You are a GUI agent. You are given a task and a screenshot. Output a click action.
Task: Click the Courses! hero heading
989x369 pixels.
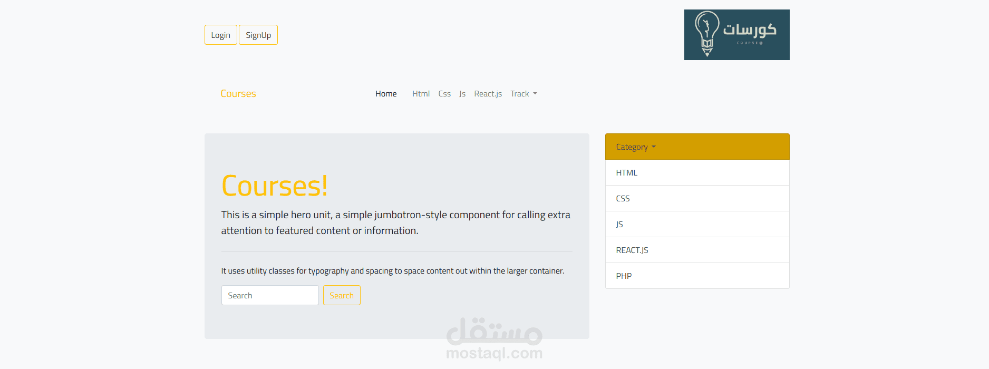[275, 186]
